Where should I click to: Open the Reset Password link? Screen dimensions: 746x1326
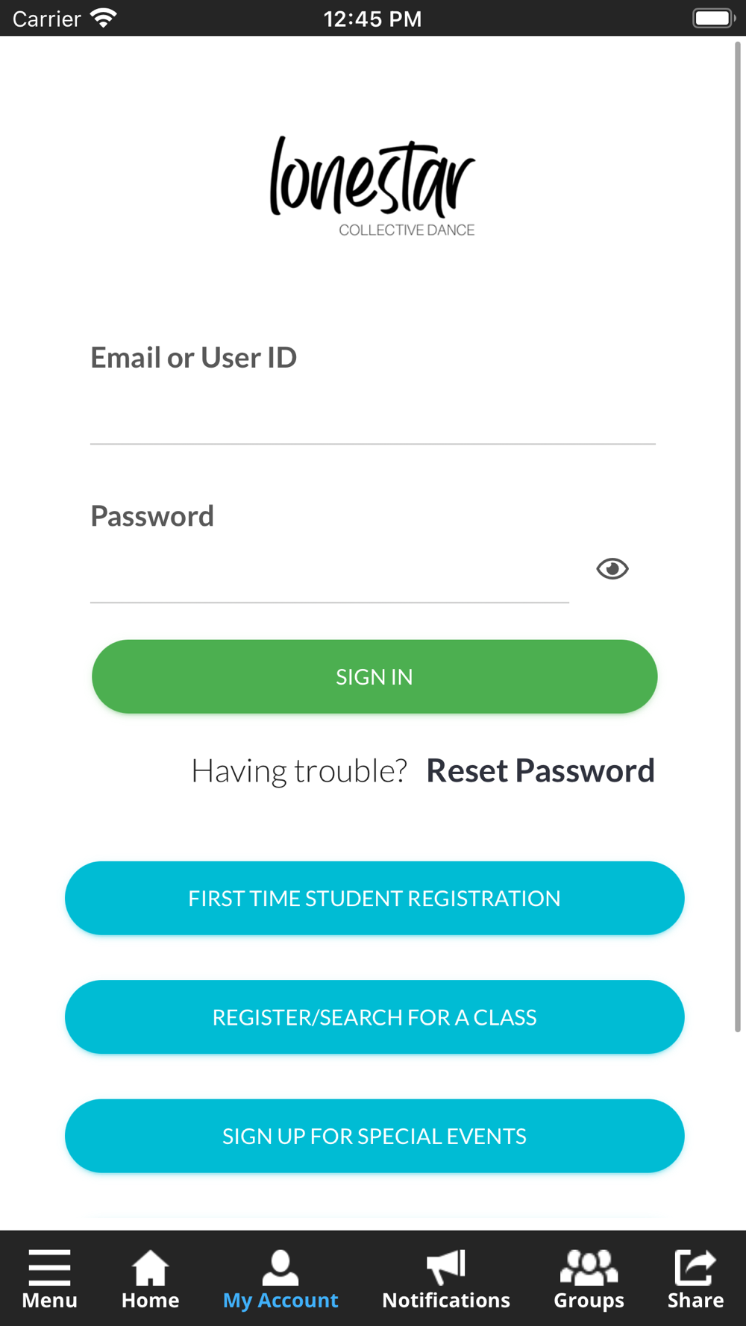point(540,770)
